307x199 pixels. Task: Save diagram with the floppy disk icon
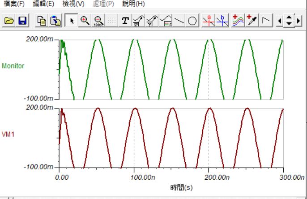[22, 20]
